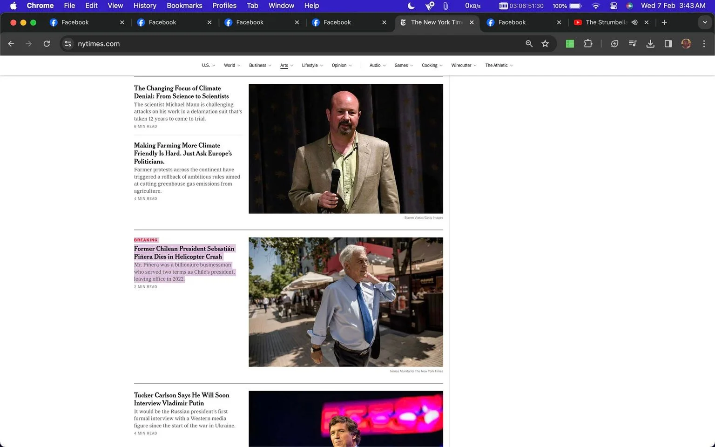Click the network speed 0KB/s indicator

pyautogui.click(x=472, y=6)
